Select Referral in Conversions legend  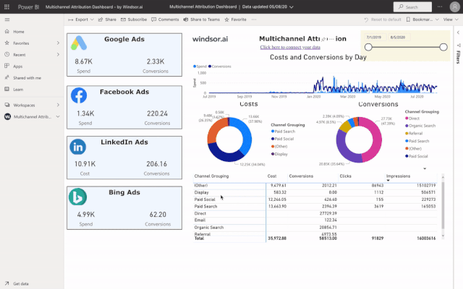coord(414,134)
